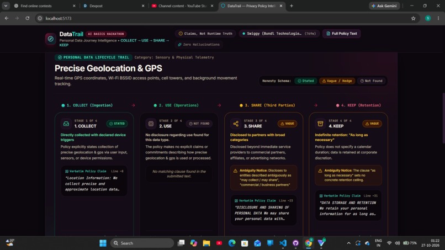Open the tab search dropdown arrow
Viewport: 445px width, 250px height.
6,6
